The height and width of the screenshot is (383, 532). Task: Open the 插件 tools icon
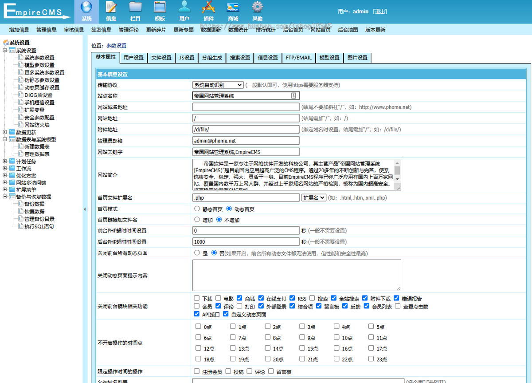point(208,8)
